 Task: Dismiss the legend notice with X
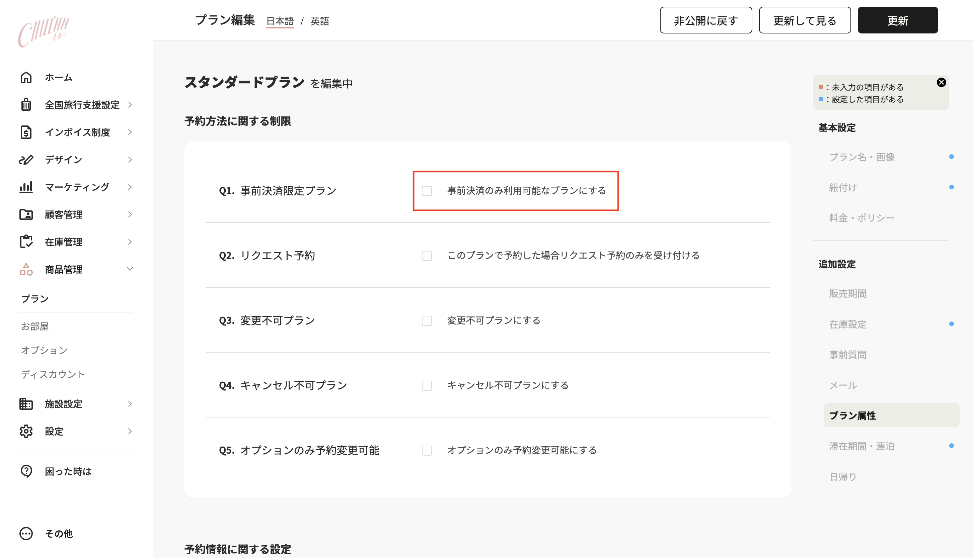pos(942,82)
